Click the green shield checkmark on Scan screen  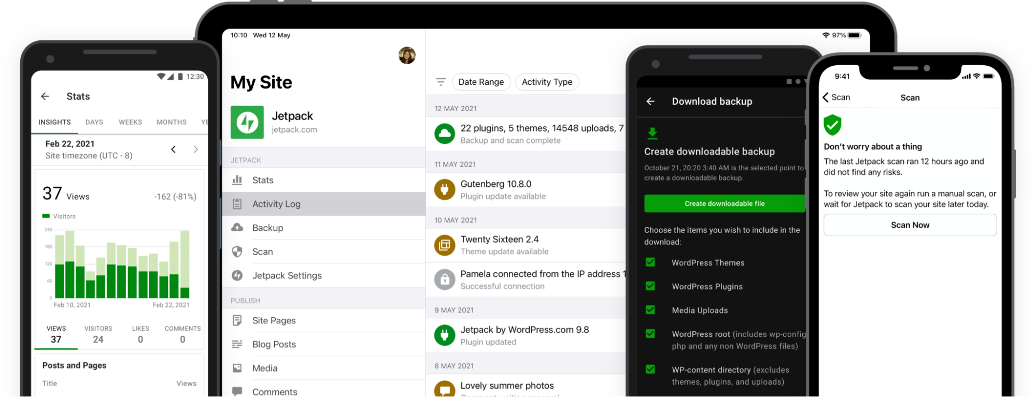pos(832,125)
